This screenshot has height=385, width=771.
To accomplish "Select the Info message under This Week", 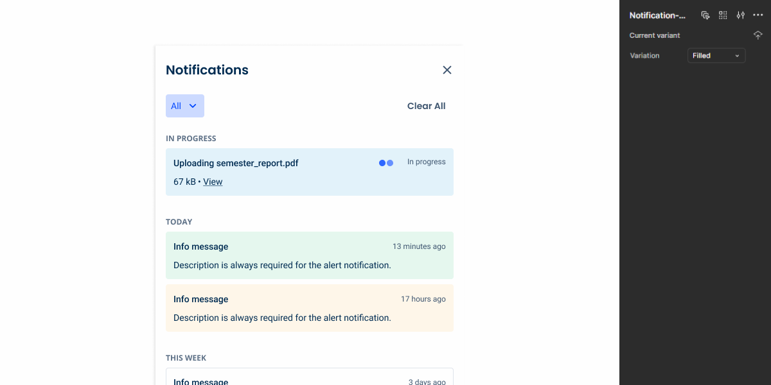I will click(x=200, y=381).
